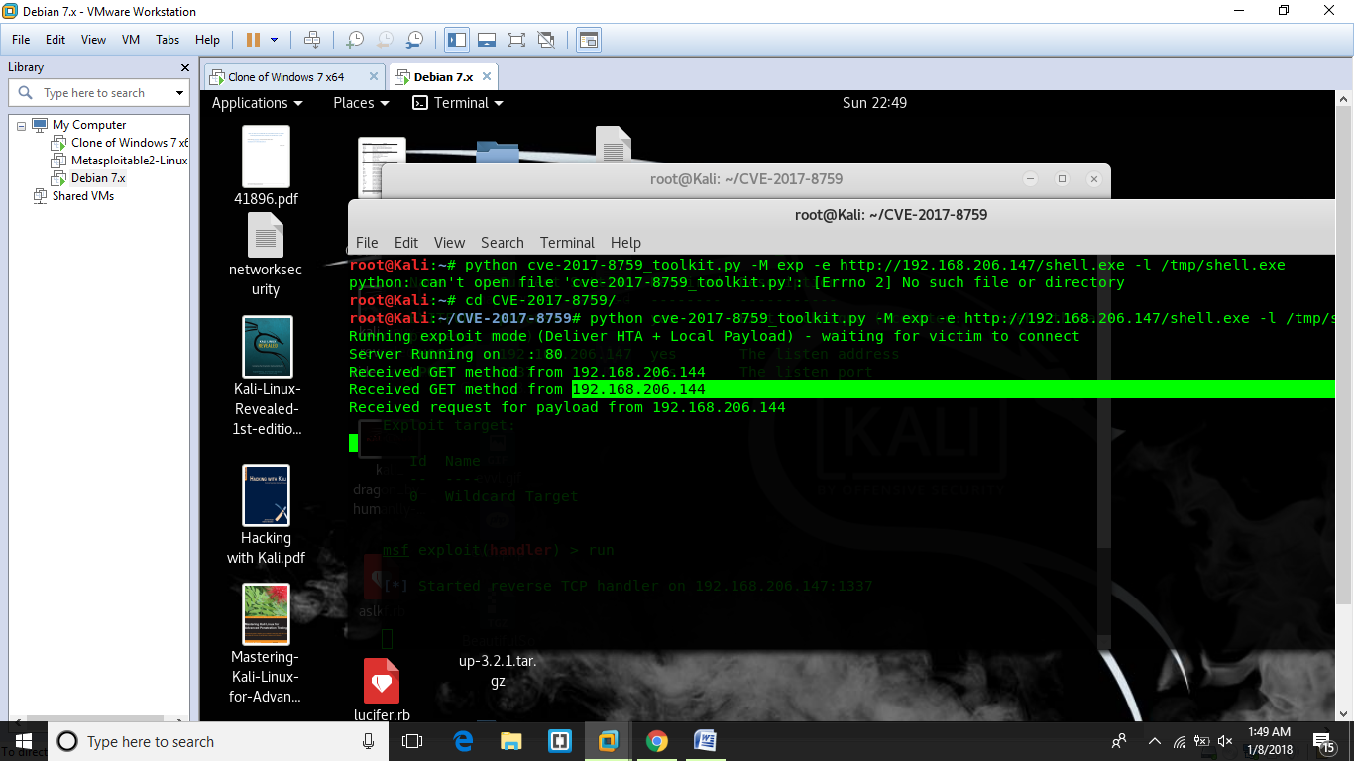1354x761 pixels.
Task: Close the Clone of Windows 7 x64 tab
Action: coord(374,76)
